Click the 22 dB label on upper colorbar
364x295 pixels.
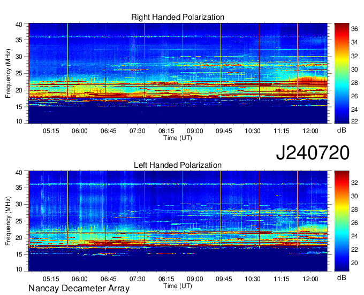point(354,121)
